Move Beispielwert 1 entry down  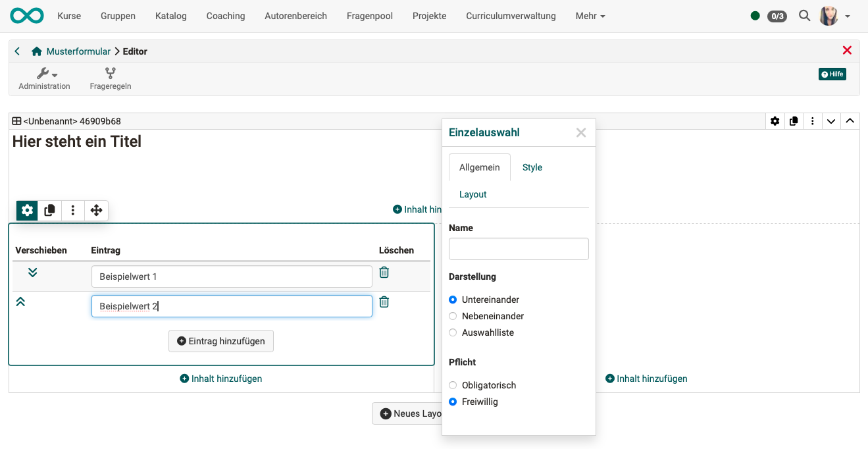[33, 273]
